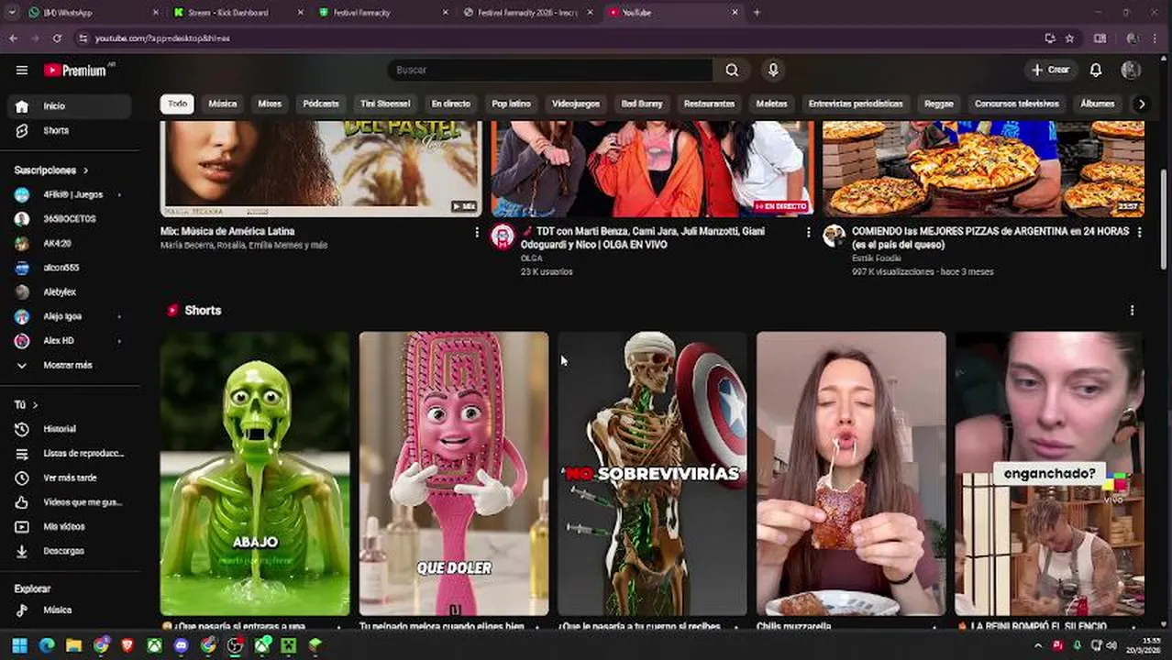Open the notifications bell
1172x660 pixels.
[1096, 70]
